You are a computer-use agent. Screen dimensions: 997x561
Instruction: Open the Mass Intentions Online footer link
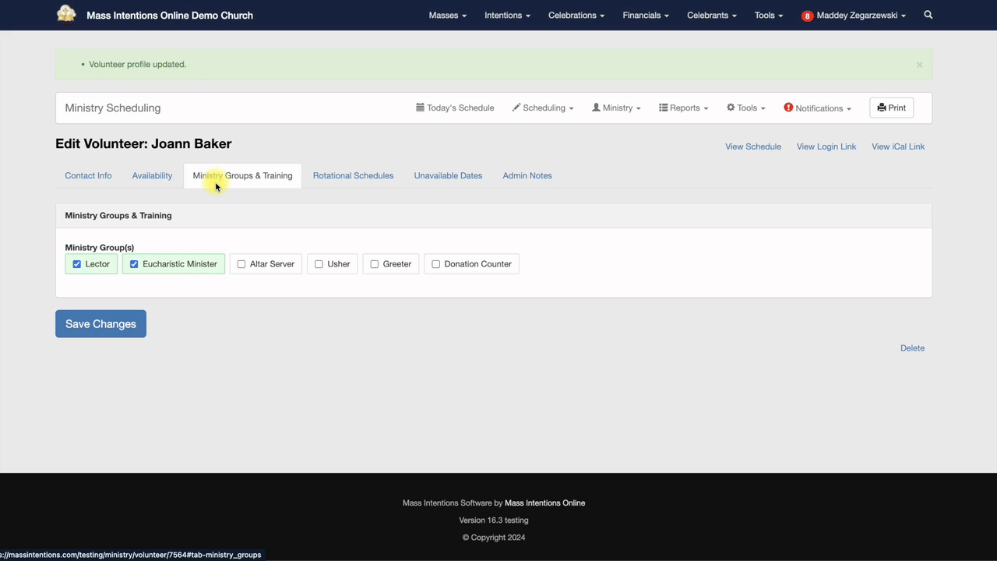(544, 503)
